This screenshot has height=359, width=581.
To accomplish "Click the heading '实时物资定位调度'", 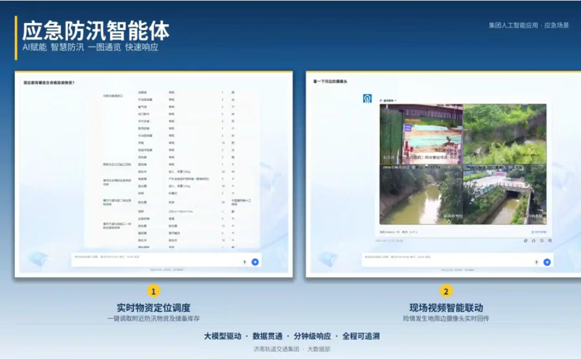I will tap(153, 308).
